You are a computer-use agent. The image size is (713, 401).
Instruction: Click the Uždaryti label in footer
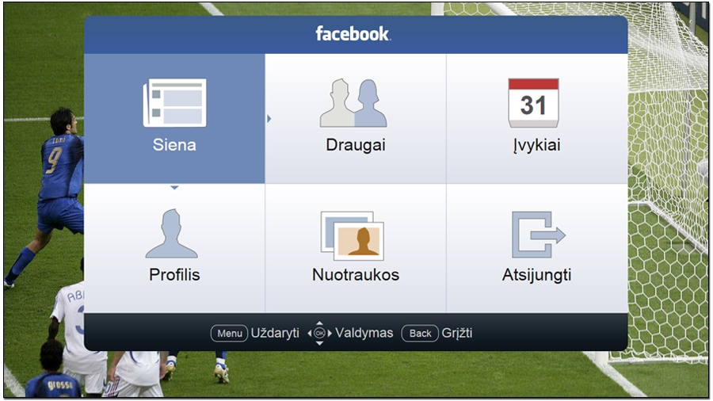tap(275, 333)
